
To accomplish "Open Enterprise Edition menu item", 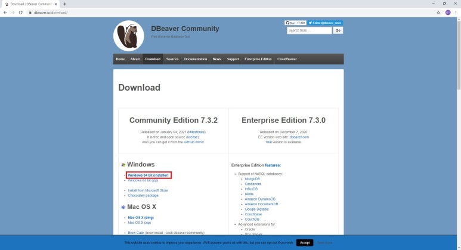I will pyautogui.click(x=258, y=59).
